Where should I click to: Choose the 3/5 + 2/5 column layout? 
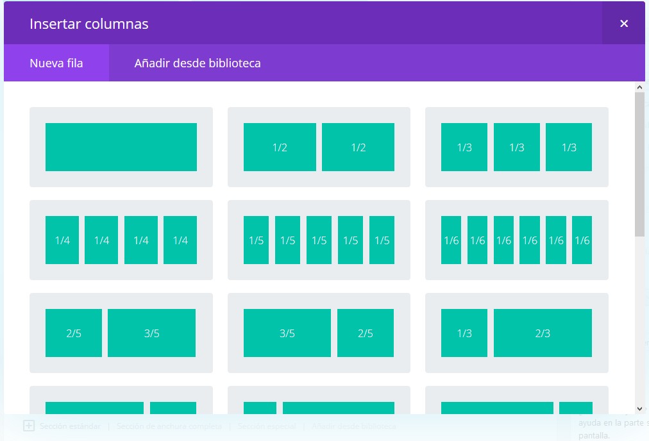coord(319,333)
